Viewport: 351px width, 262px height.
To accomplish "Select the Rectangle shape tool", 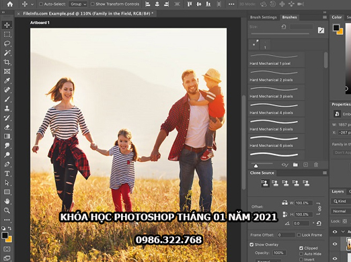I will (7, 192).
